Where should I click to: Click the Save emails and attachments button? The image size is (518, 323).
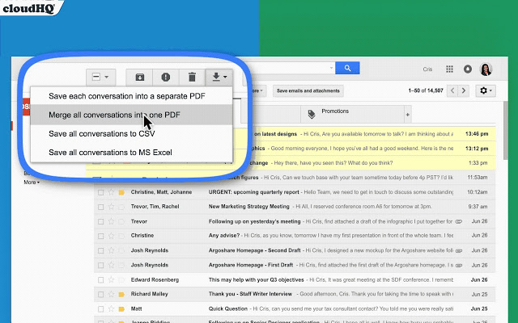(x=308, y=90)
